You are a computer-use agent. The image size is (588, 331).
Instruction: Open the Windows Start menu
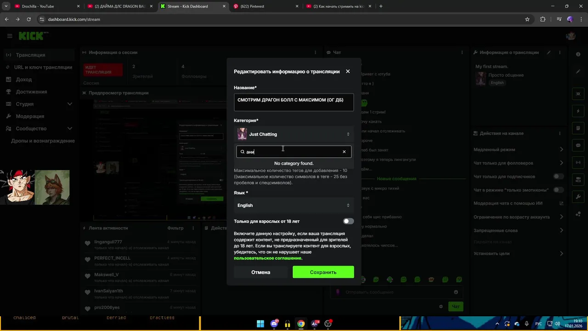[260, 324]
